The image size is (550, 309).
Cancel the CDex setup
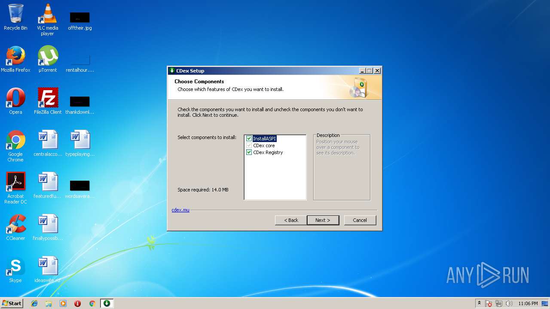(360, 220)
